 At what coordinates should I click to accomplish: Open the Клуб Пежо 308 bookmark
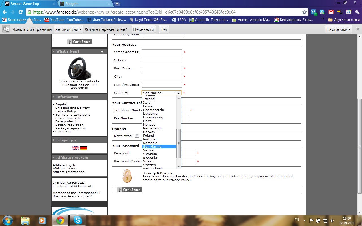click(x=148, y=20)
